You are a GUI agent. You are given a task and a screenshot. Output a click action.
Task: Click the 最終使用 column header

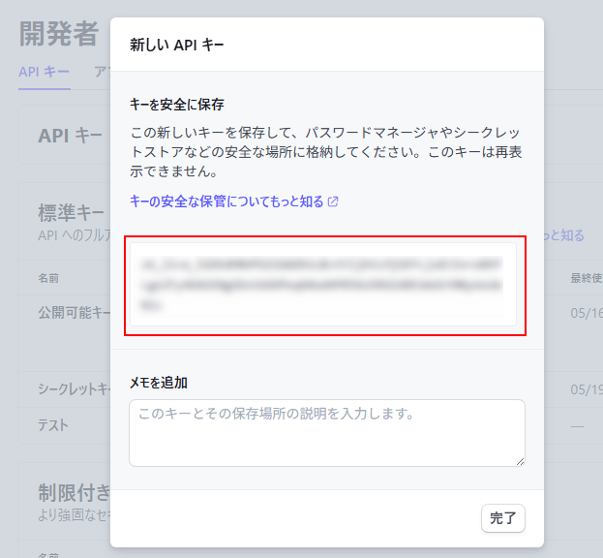tap(585, 278)
